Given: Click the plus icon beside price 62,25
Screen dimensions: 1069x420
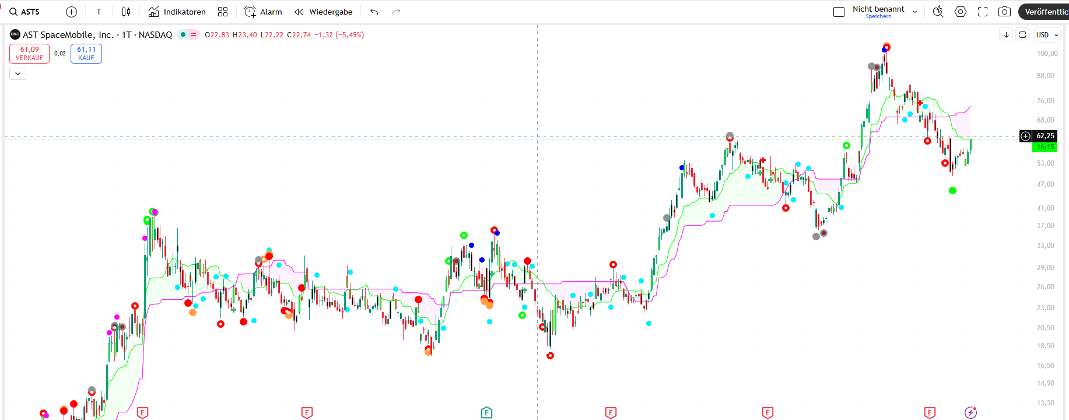Looking at the screenshot, I should pos(1025,136).
